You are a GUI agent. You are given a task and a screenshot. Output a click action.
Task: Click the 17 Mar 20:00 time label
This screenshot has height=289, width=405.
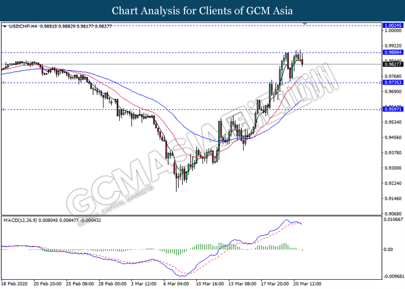(x=275, y=284)
